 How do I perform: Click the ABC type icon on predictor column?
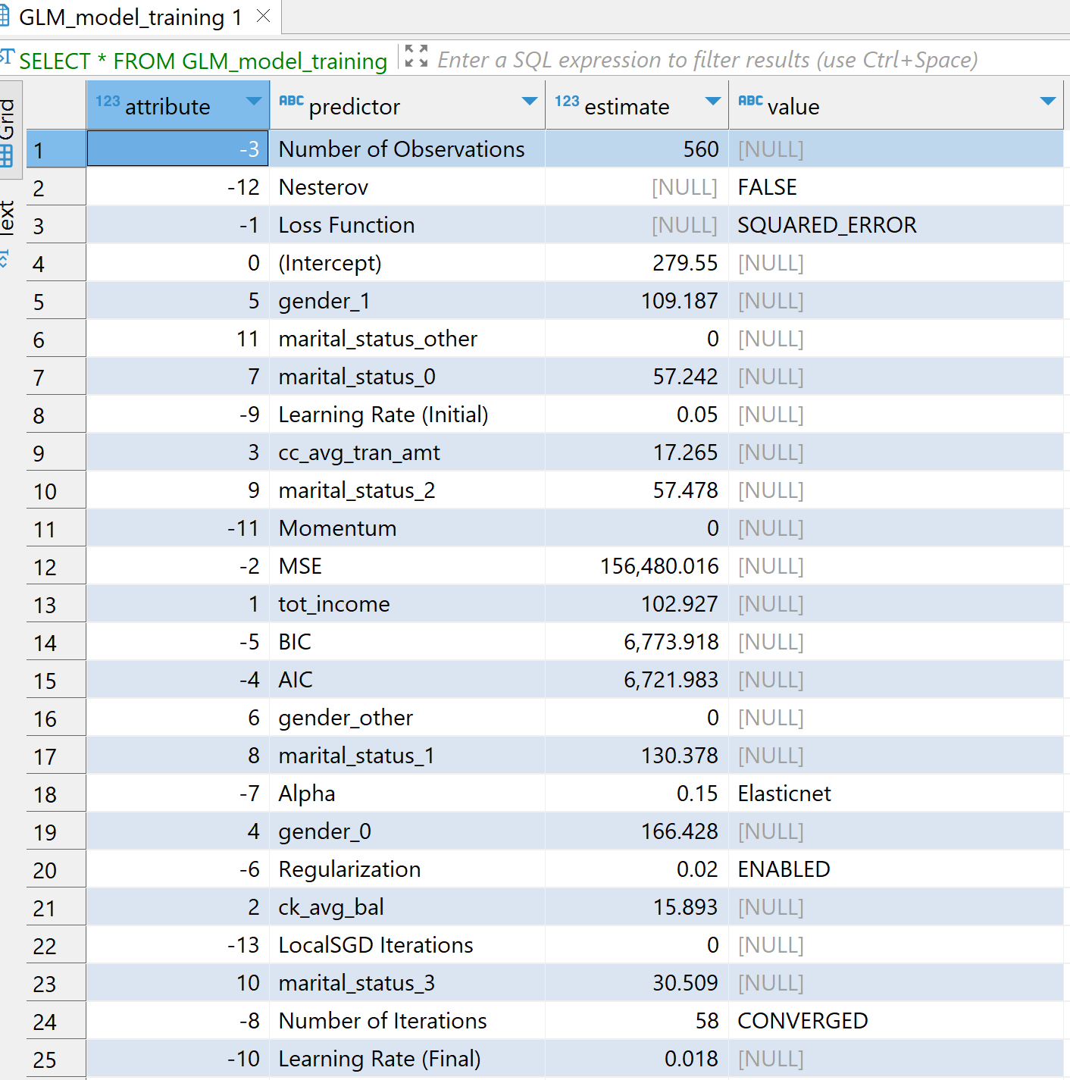pos(292,101)
